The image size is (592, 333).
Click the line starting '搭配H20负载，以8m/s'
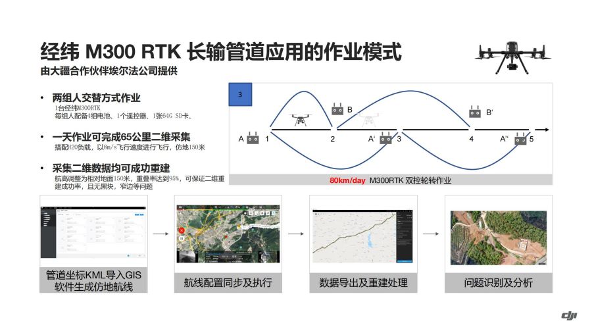click(x=130, y=147)
